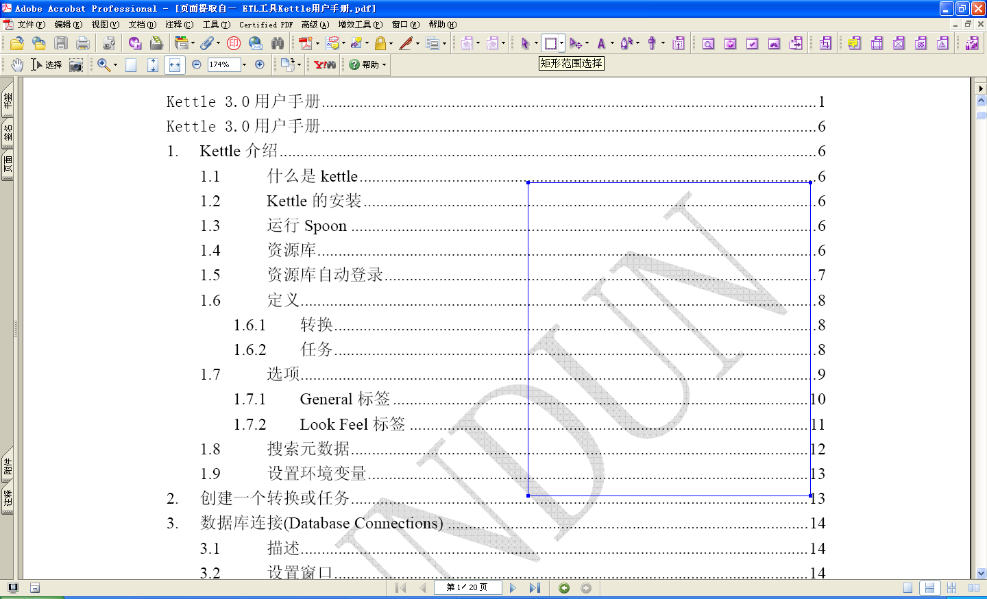Expand the Create PDF dropdown arrow
This screenshot has height=599, width=987.
pyautogui.click(x=317, y=43)
